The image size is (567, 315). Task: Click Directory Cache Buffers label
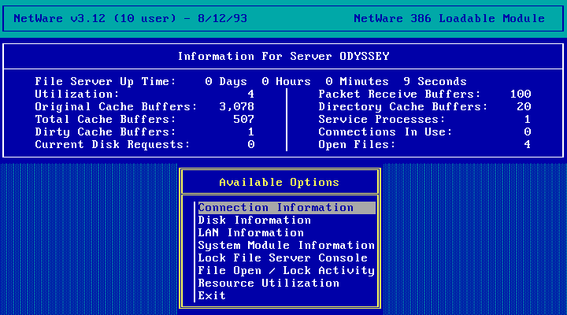click(403, 106)
